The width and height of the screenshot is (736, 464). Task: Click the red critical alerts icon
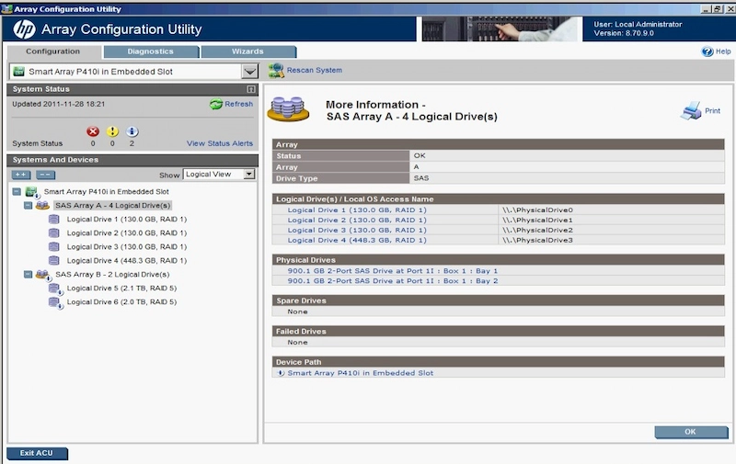[x=93, y=131]
